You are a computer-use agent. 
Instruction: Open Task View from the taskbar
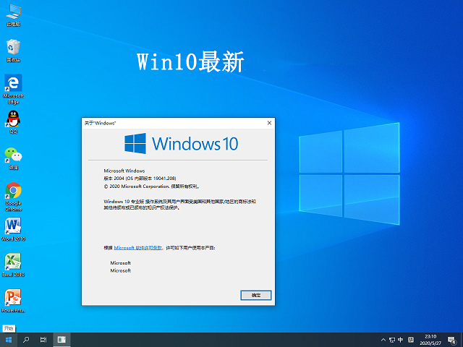click(x=44, y=340)
